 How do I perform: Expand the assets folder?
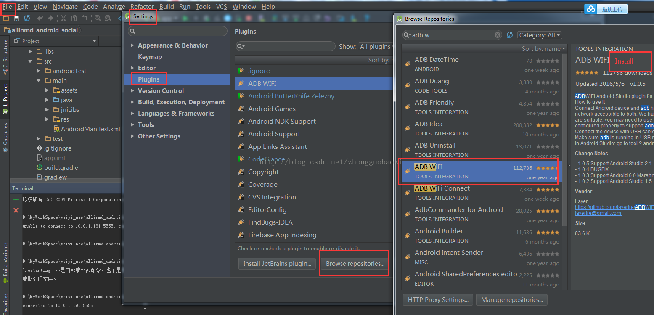(47, 90)
